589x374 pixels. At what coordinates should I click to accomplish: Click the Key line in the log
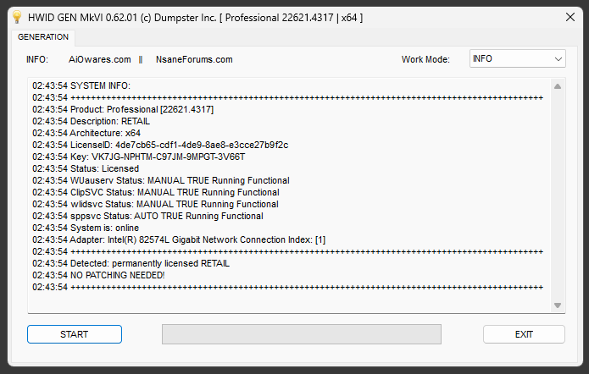coord(138,157)
